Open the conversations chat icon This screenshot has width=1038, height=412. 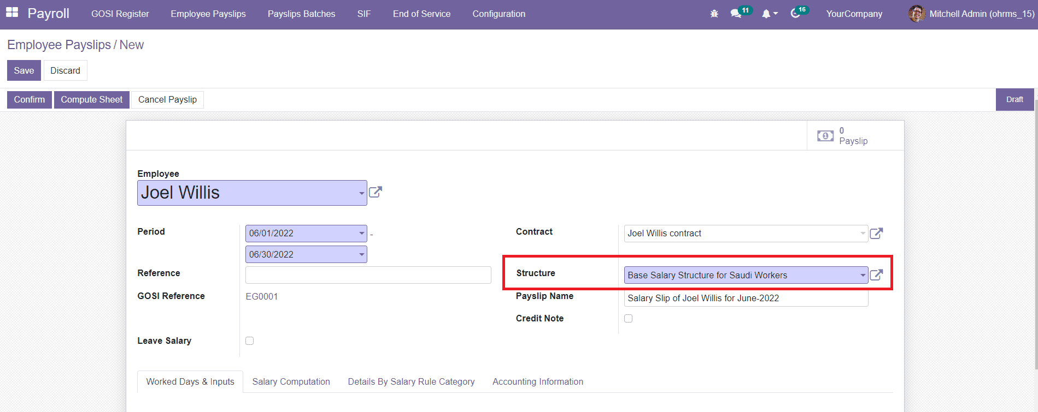(736, 14)
